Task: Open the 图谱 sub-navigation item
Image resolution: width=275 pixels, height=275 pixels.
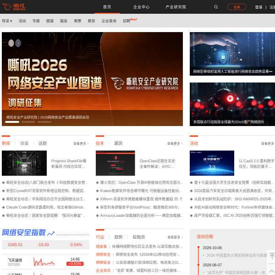Action: pyautogui.click(x=50, y=21)
